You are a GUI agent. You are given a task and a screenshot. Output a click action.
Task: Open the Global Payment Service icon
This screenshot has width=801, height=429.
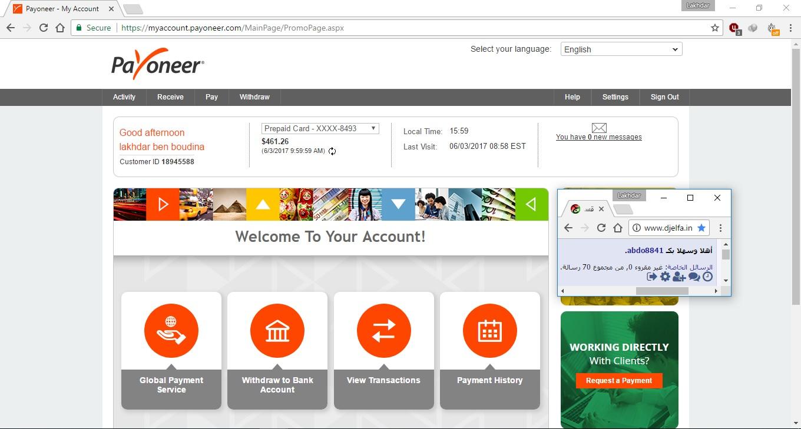(171, 331)
